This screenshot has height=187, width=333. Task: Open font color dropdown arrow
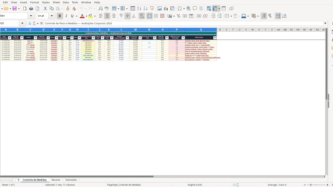pyautogui.click(x=86, y=16)
